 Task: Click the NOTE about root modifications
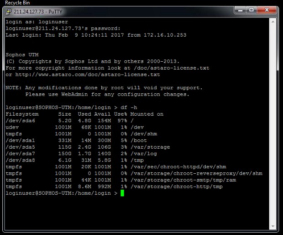pos(104,88)
